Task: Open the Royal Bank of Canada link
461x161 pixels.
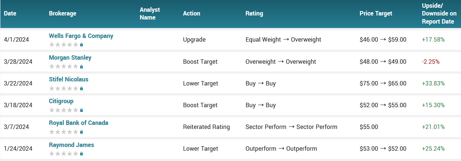Action: [x=78, y=123]
